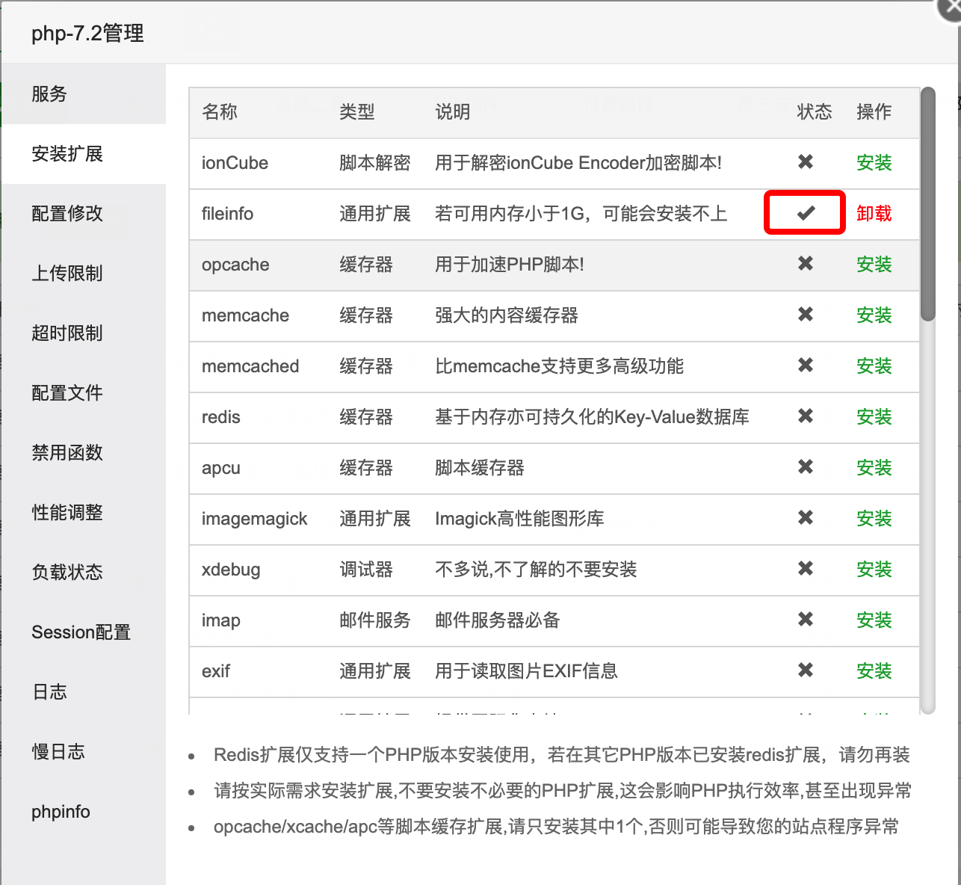Install the ionCube extension
961x885 pixels.
click(x=874, y=163)
